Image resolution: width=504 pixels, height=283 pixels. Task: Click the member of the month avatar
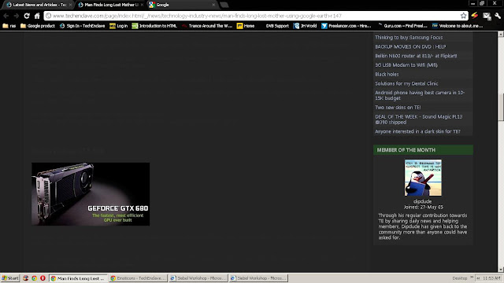coord(423,178)
